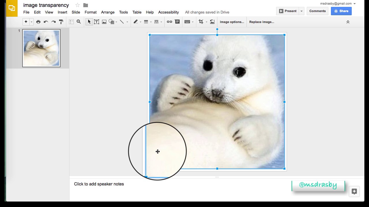Open the Help menu
Image resolution: width=369 pixels, height=207 pixels.
click(x=150, y=12)
